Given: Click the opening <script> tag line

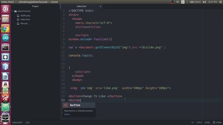Looking at the screenshot, I should [x=82, y=35].
